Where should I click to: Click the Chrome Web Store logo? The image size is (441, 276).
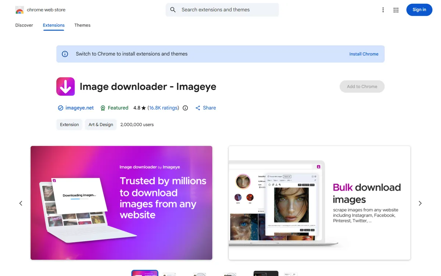(19, 10)
